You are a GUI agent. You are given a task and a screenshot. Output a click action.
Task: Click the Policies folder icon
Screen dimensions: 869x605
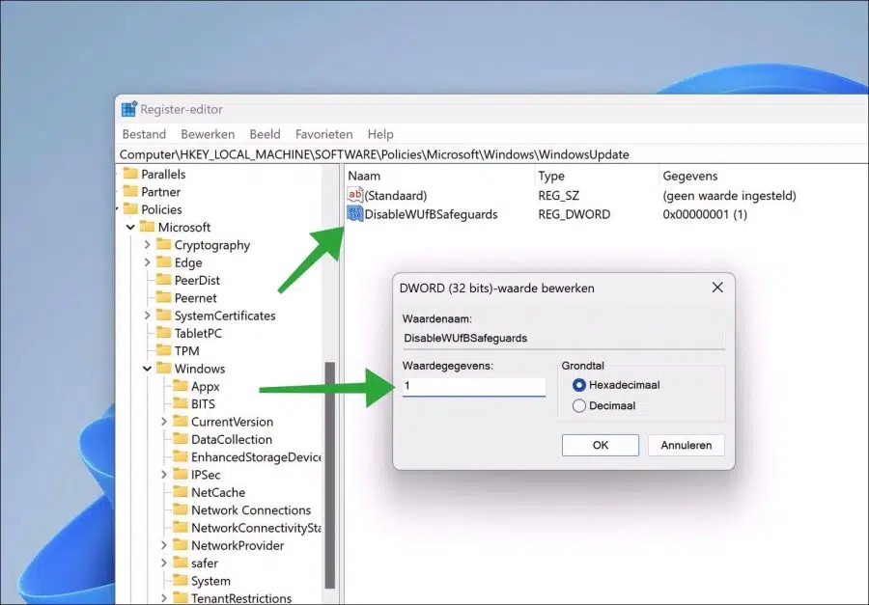tap(130, 208)
